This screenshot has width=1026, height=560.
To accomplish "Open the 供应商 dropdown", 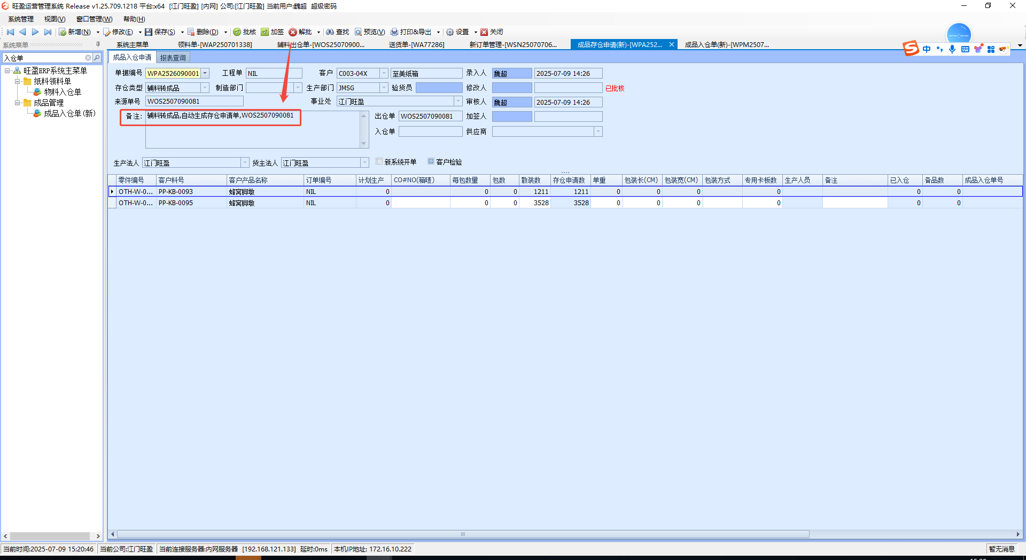I will point(598,131).
